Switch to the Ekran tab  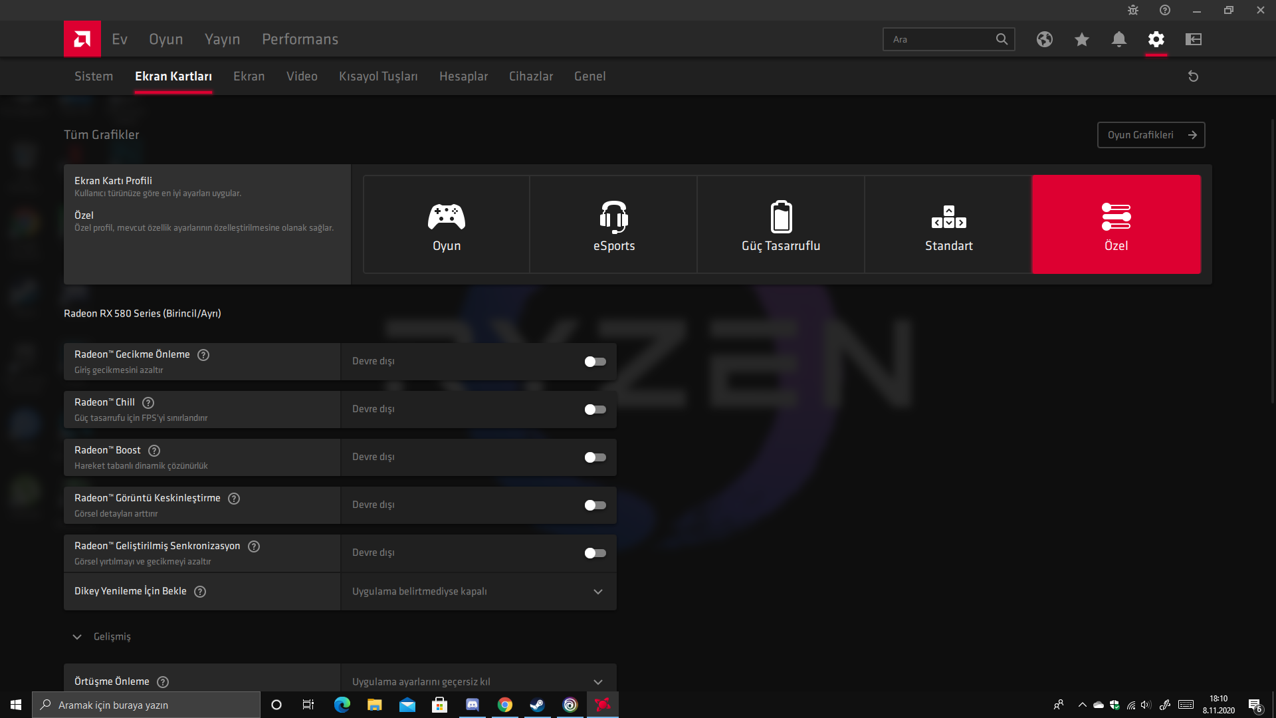coord(249,76)
